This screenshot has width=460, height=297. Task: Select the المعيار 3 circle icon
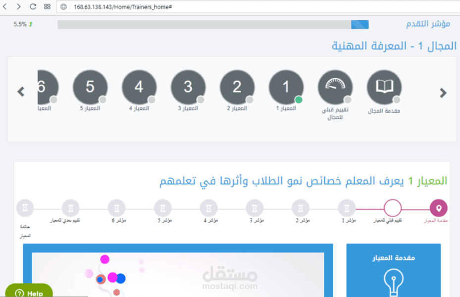click(x=188, y=85)
